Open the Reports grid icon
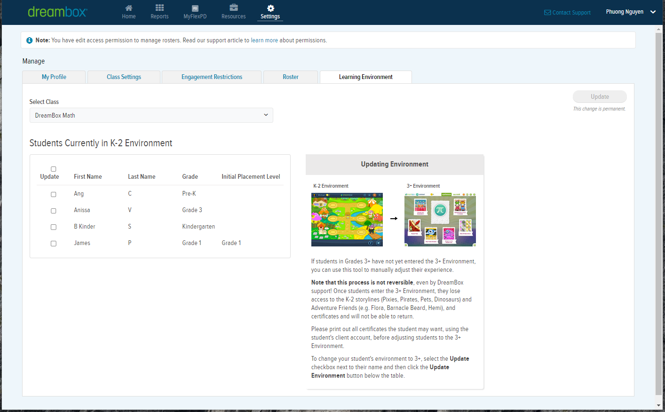The width and height of the screenshot is (665, 412). pyautogui.click(x=159, y=8)
